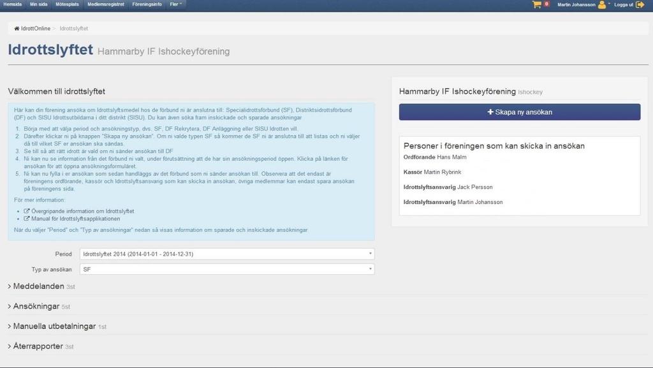Screen dimensions: 653x368
Task: Open the Typ av ansökan dropdown
Action: point(227,269)
